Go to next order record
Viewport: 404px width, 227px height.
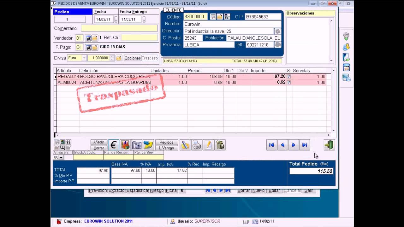(x=294, y=145)
